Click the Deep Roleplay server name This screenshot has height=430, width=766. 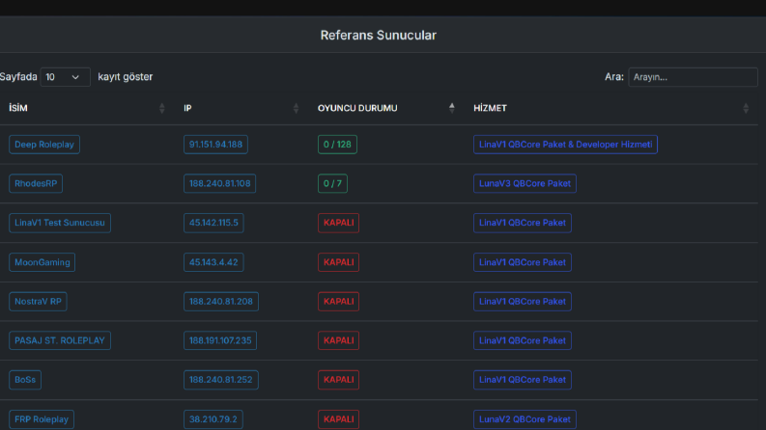44,145
